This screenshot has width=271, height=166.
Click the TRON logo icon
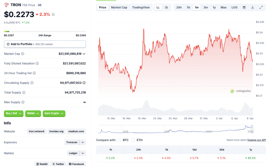7,5
